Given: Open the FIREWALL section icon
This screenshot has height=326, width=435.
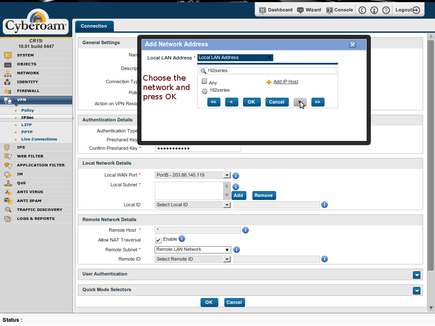Looking at the screenshot, I should (x=8, y=91).
